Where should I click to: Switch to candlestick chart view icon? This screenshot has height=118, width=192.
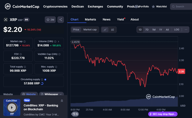(112, 30)
